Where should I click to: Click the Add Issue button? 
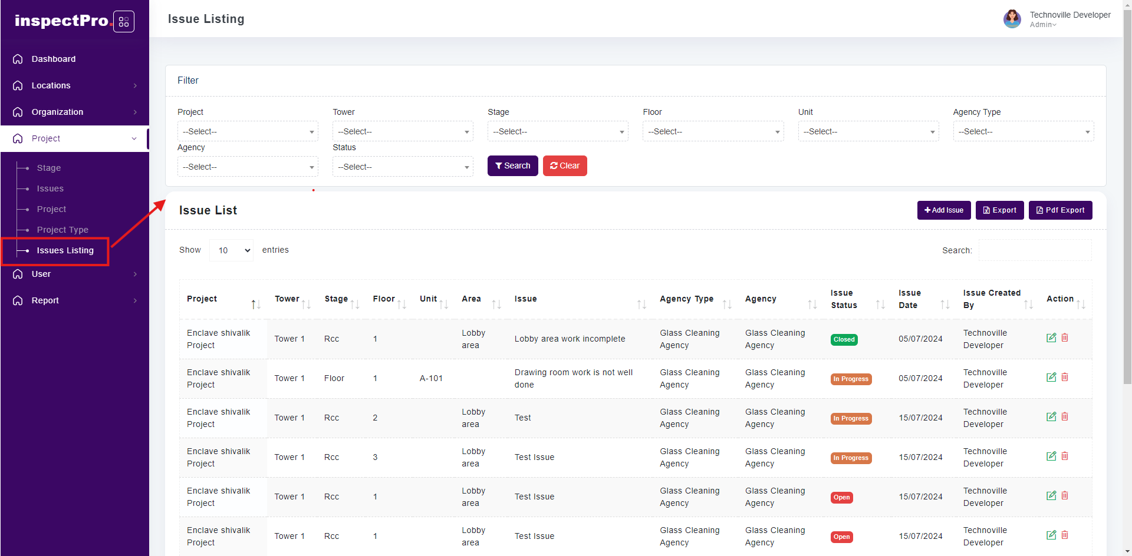pos(943,210)
